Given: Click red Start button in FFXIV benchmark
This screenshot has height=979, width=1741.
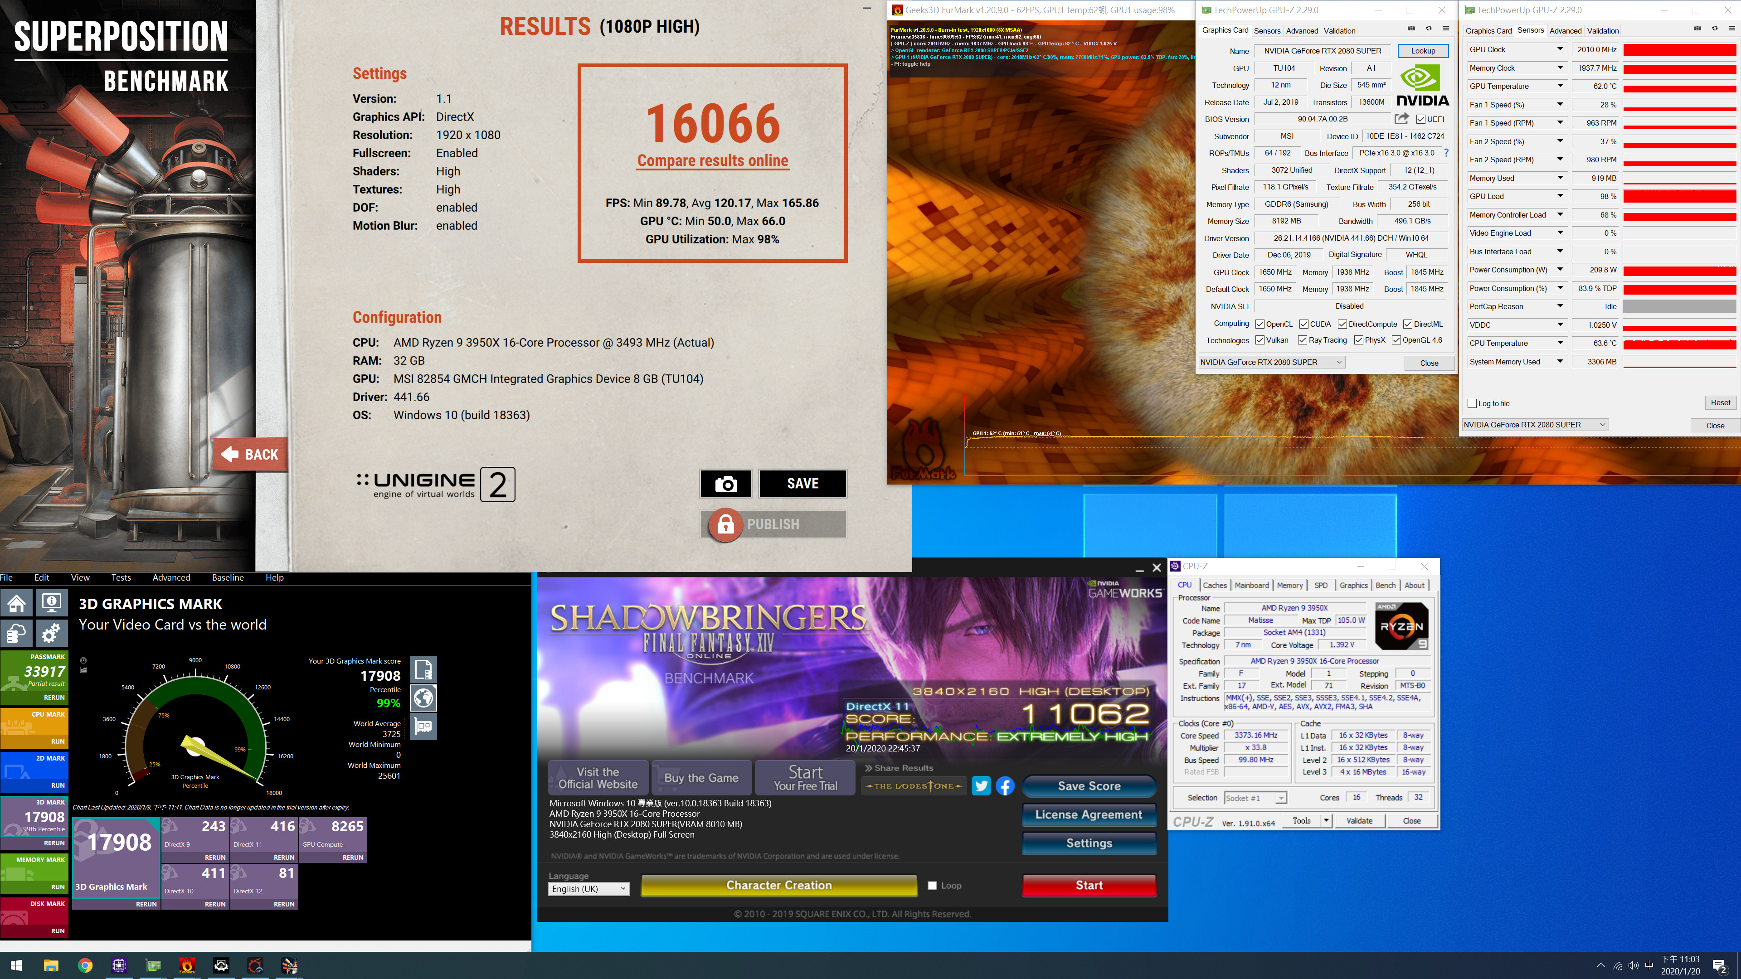Looking at the screenshot, I should pos(1089,886).
